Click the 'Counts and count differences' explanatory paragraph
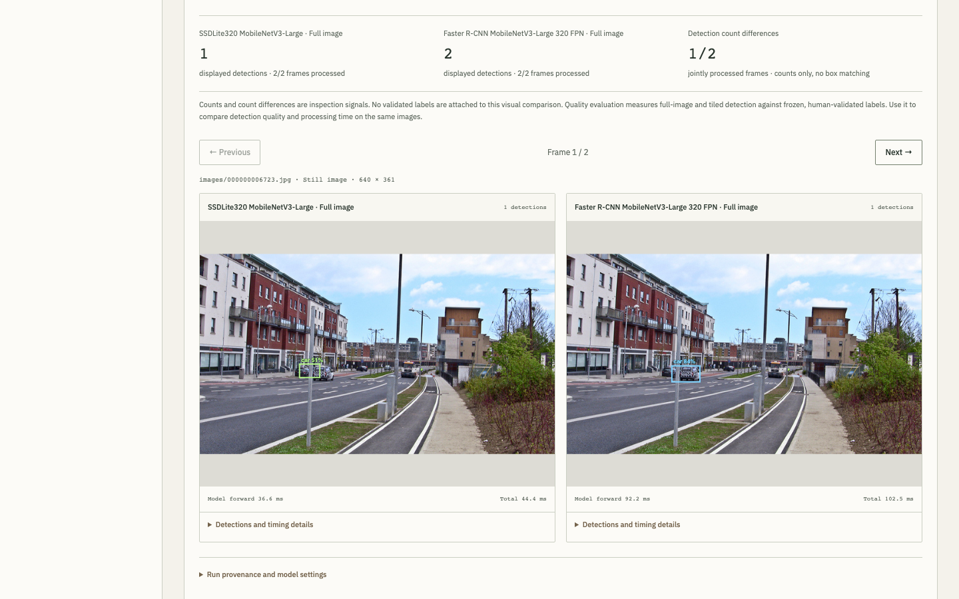Screen dimensions: 959x599 558,110
